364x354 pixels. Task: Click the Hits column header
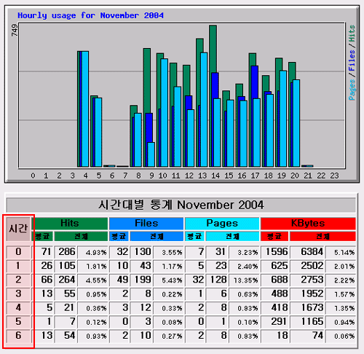70,224
